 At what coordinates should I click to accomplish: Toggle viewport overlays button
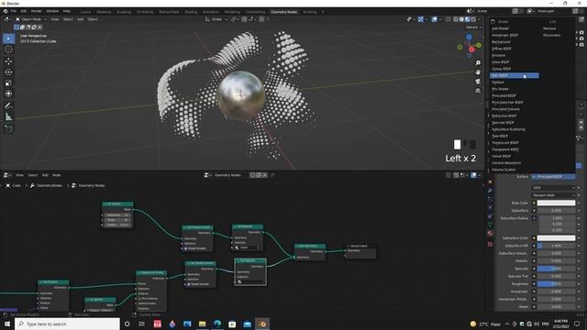tap(435, 19)
